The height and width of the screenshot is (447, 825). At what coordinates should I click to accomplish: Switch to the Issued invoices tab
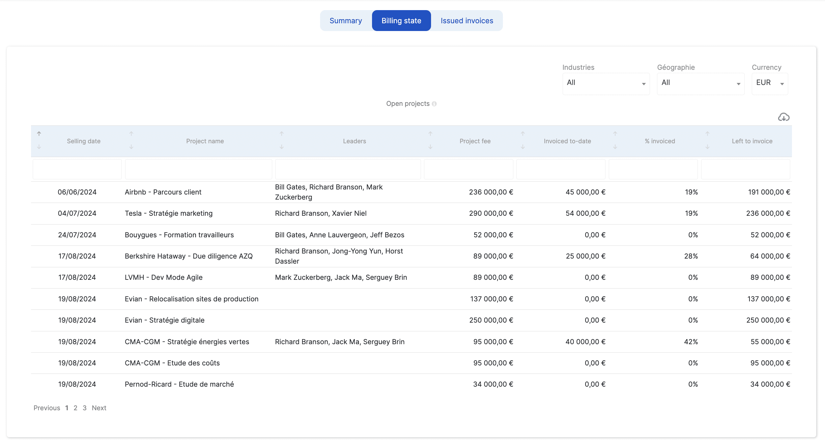pos(467,21)
